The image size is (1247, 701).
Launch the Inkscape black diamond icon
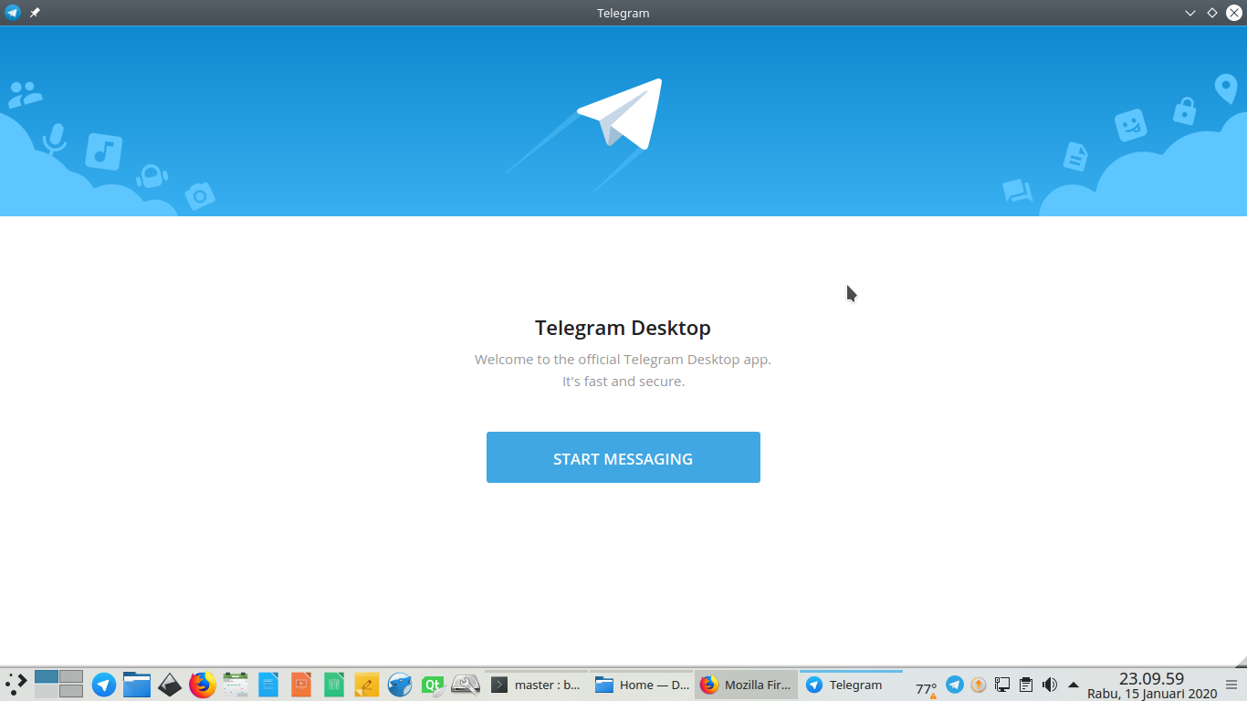click(x=170, y=685)
